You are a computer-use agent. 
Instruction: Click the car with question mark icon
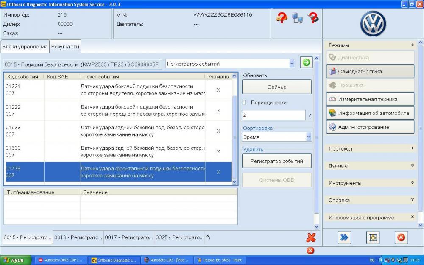point(282,17)
